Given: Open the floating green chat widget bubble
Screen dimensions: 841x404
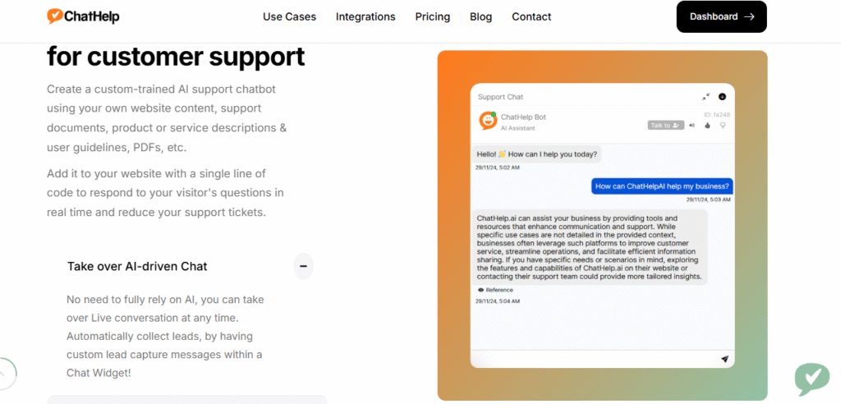Looking at the screenshot, I should tap(811, 379).
